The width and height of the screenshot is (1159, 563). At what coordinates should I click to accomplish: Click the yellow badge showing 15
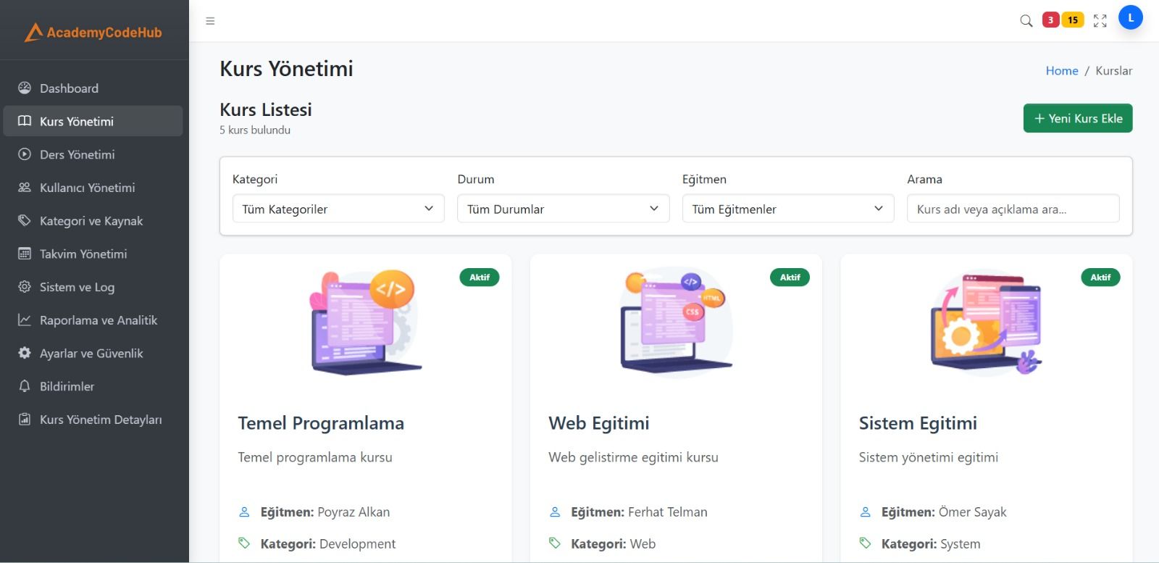[x=1073, y=20]
